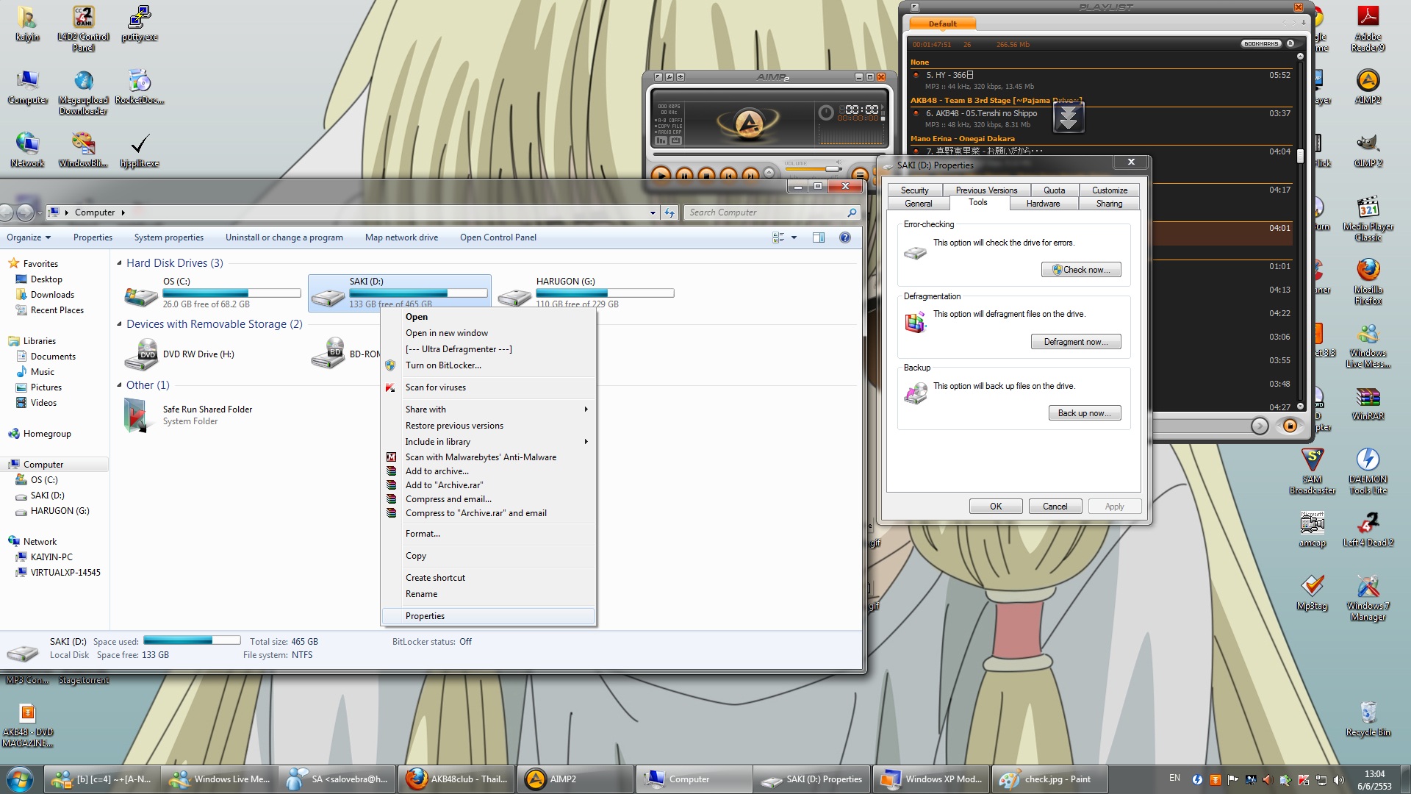
Task: Select Format... from context menu
Action: click(x=423, y=534)
